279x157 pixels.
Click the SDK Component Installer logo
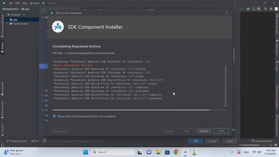[x=58, y=27]
